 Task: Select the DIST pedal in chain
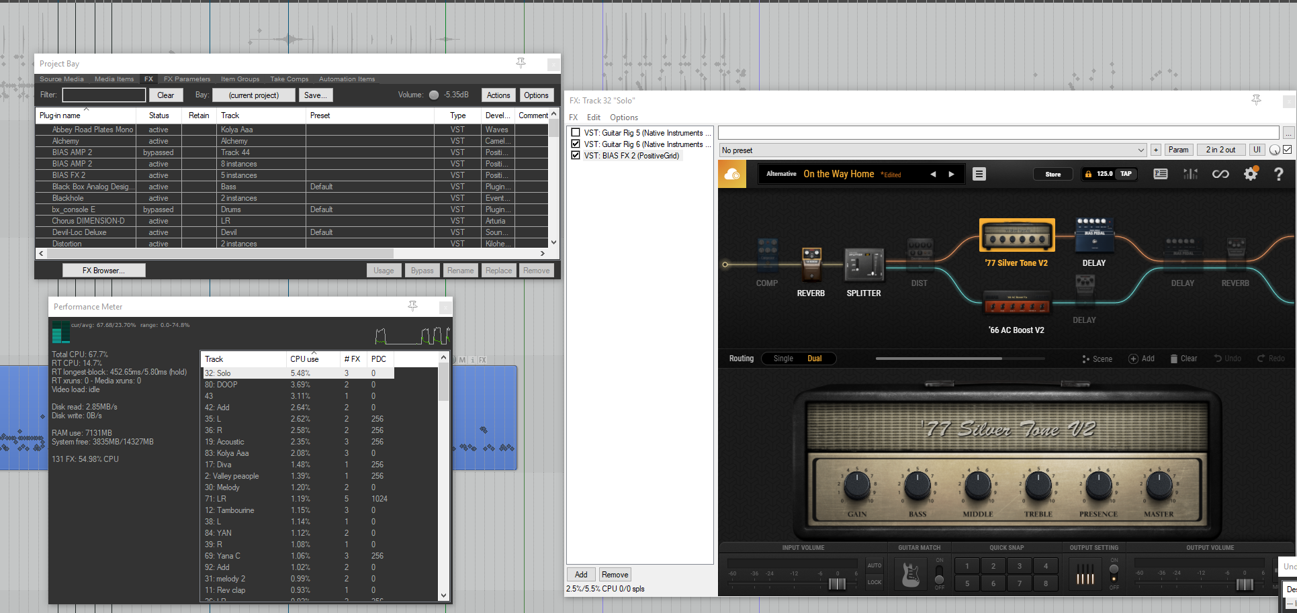920,254
